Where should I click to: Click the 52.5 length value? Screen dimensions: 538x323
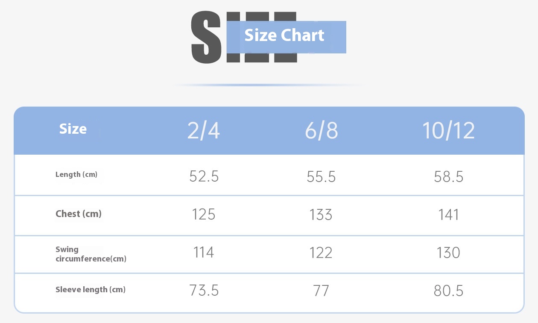pos(204,176)
